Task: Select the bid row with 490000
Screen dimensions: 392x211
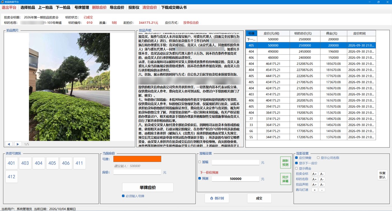Action: [311, 51]
